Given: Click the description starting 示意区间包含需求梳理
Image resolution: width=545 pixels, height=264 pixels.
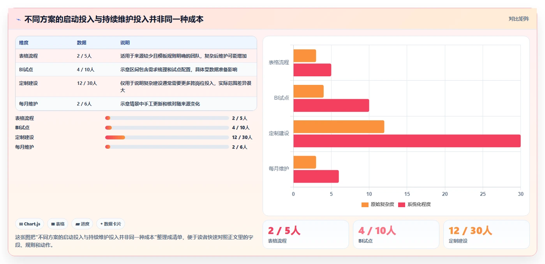Looking at the screenshot, I should (179, 70).
